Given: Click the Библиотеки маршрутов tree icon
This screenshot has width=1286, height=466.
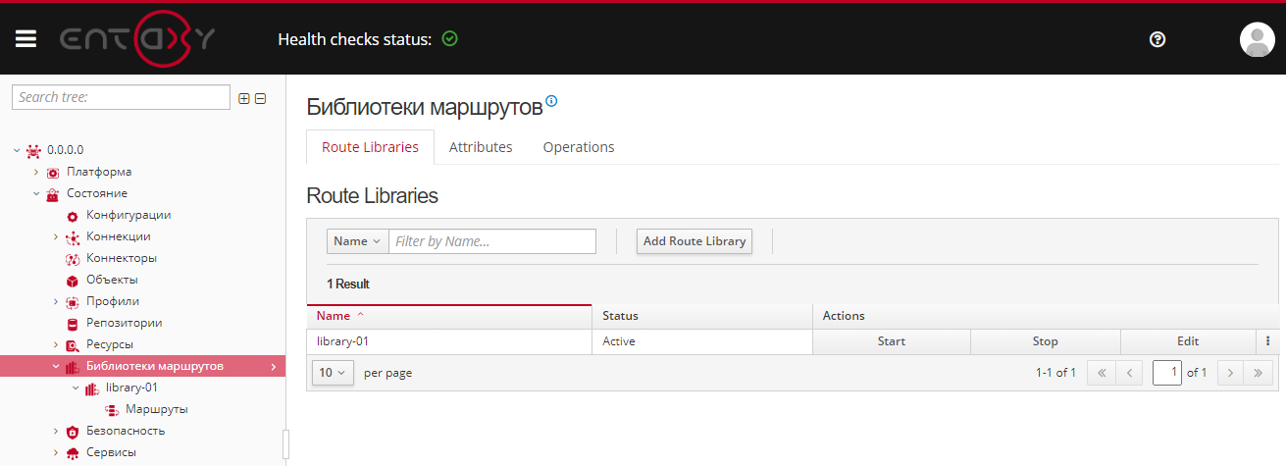Looking at the screenshot, I should coord(73,367).
